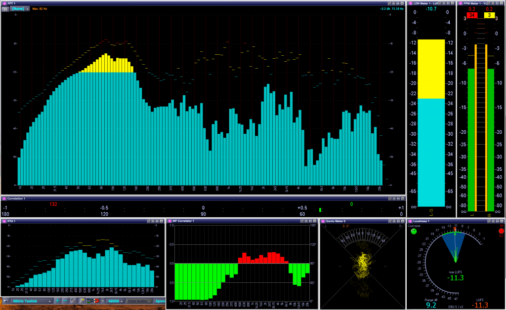Click the edit pencil icon of PPM Meter 1
The image size is (506, 310).
[x=489, y=3]
